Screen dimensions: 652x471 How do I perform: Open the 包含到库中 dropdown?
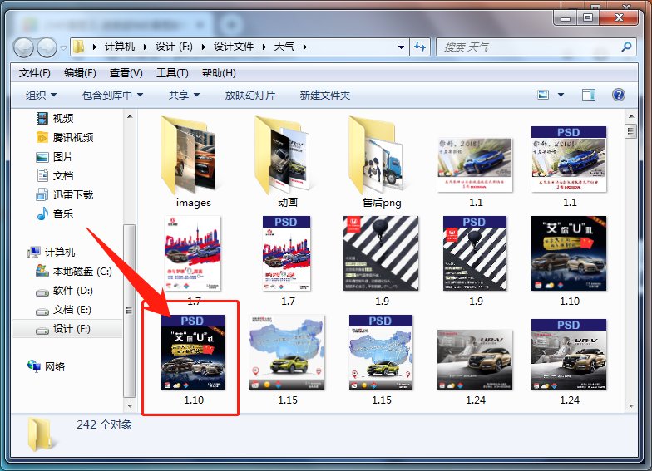click(112, 95)
